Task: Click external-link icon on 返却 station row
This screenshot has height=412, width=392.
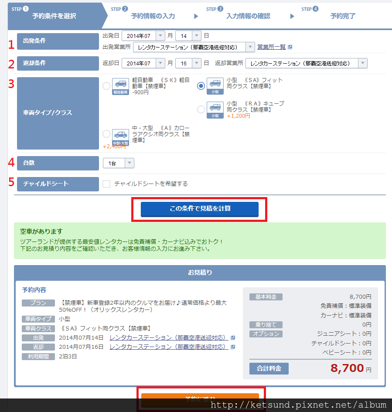Action: 233,347
